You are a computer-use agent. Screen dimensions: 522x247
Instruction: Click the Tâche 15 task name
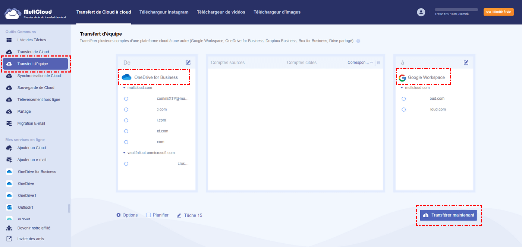tap(193, 215)
